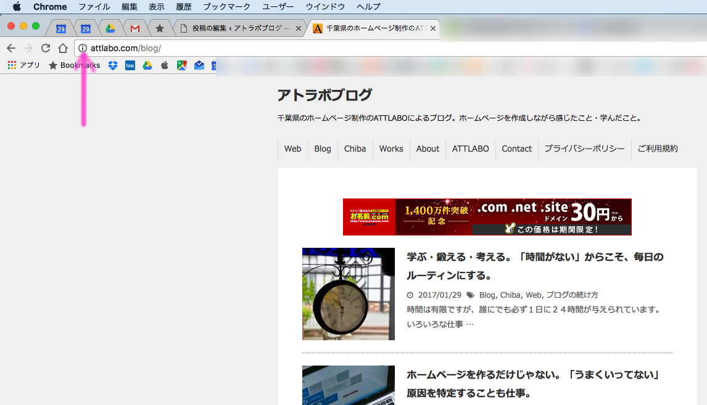707x405 pixels.
Task: Open the ヘルプ menu
Action: [368, 7]
